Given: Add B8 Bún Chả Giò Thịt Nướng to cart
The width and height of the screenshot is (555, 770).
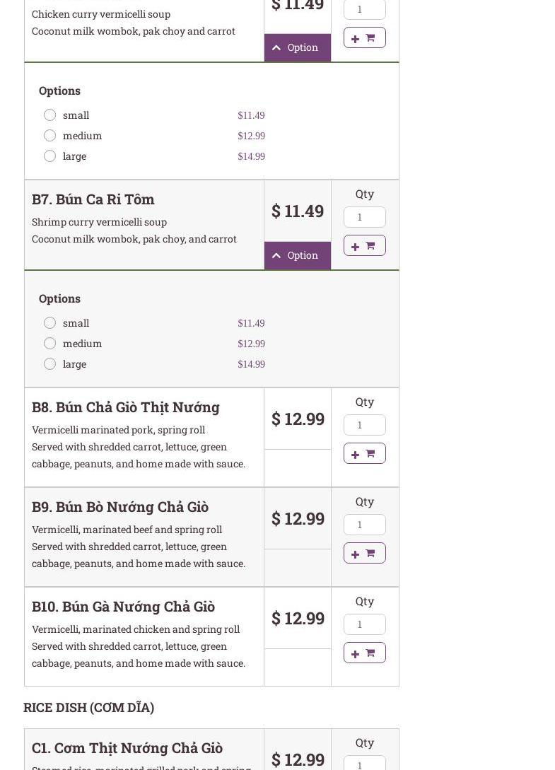Looking at the screenshot, I should pyautogui.click(x=364, y=453).
